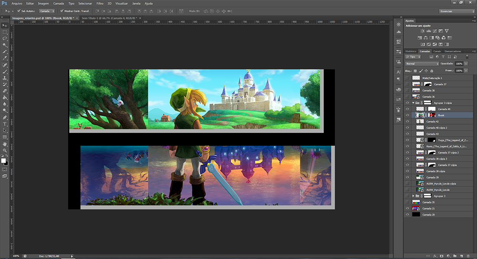Select the Magic Wand tool
The height and width of the screenshot is (259, 477).
click(5, 45)
